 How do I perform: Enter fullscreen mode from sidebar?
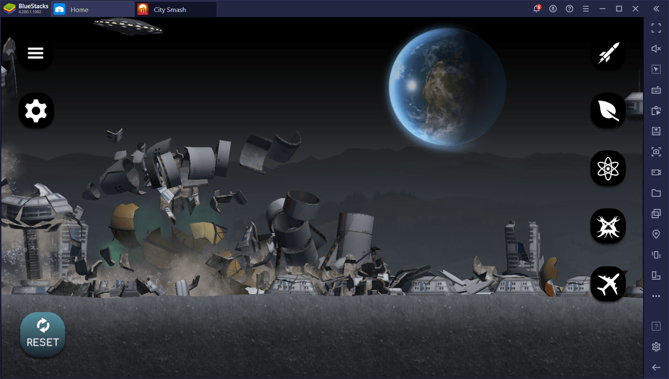click(656, 28)
